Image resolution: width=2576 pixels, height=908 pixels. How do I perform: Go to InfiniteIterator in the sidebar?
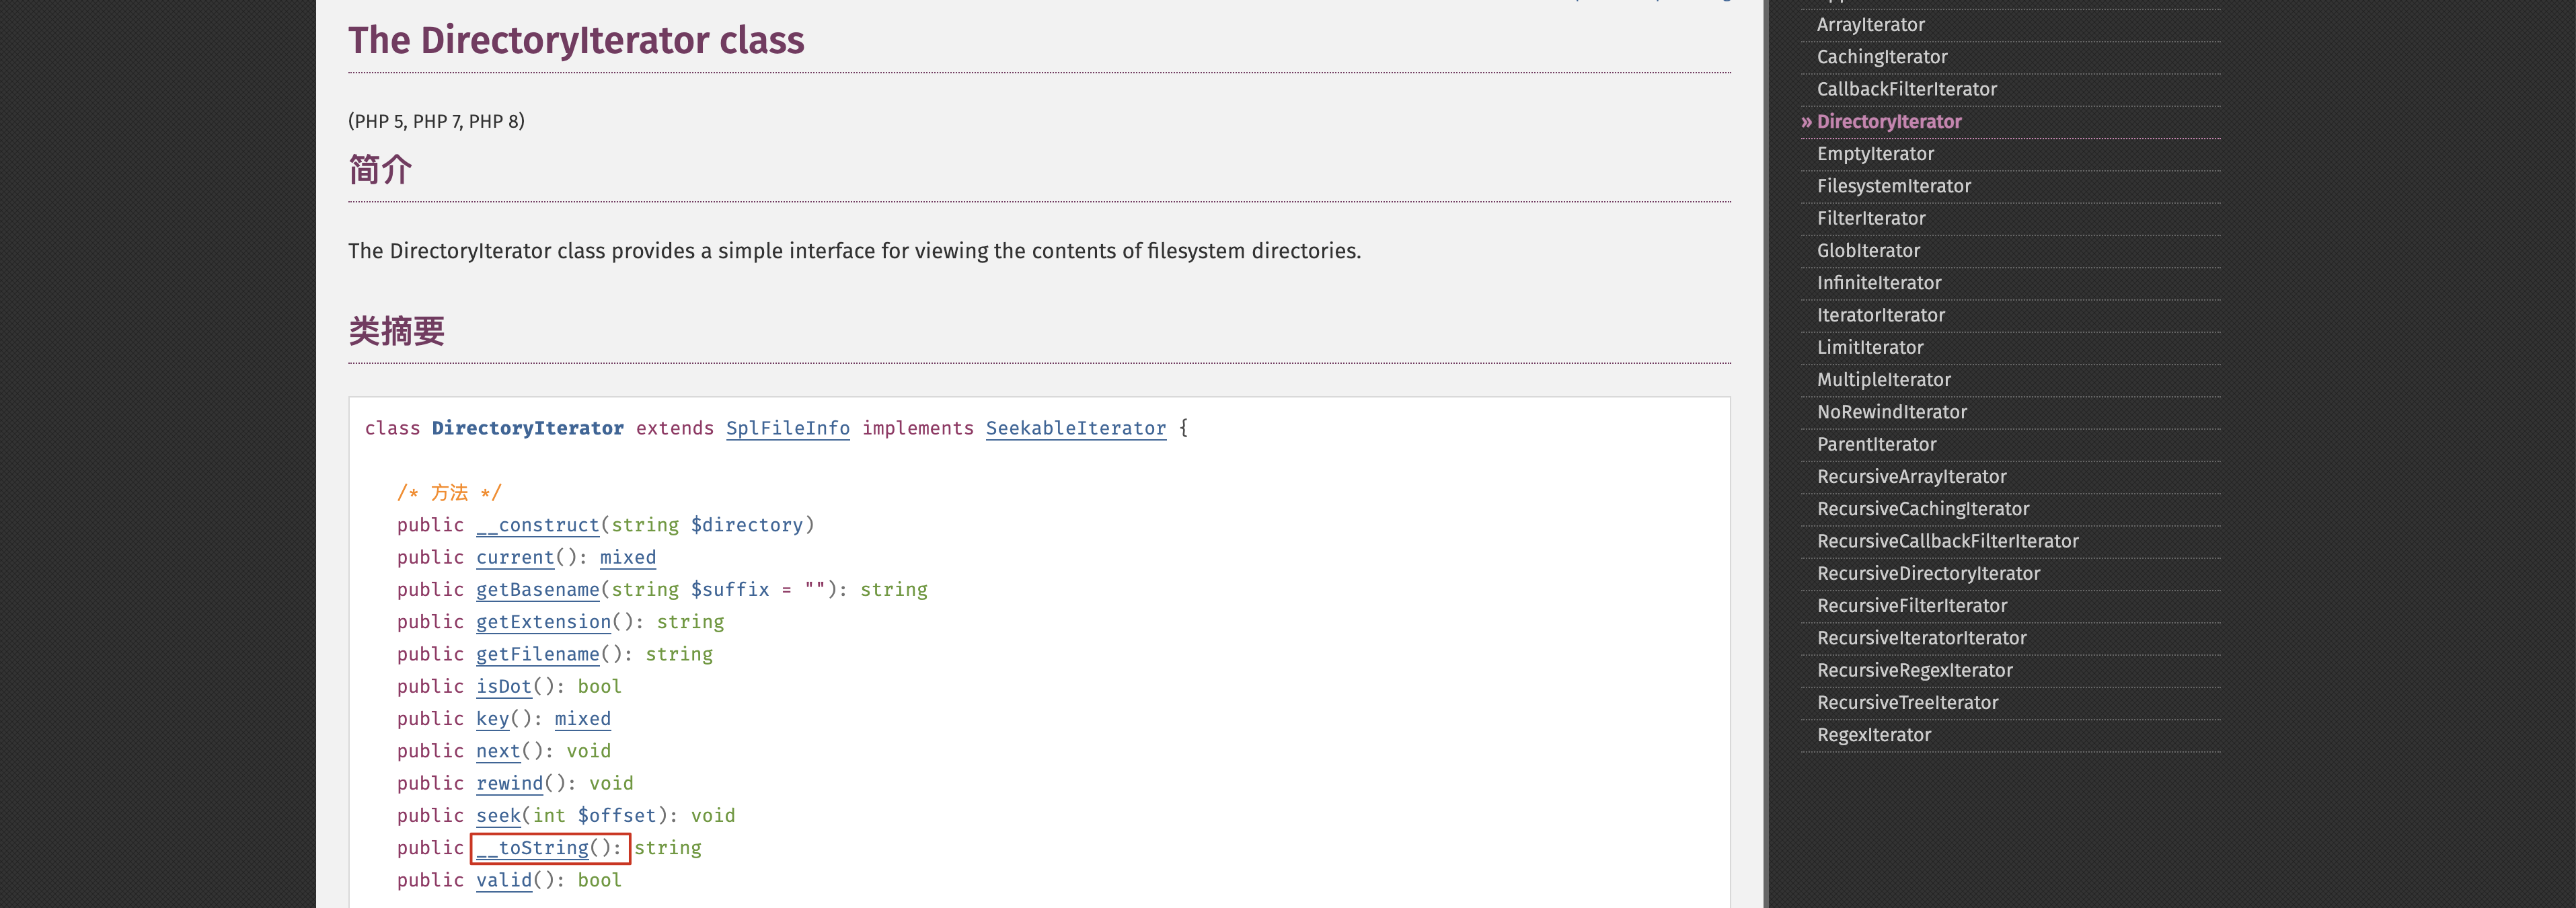point(1879,283)
